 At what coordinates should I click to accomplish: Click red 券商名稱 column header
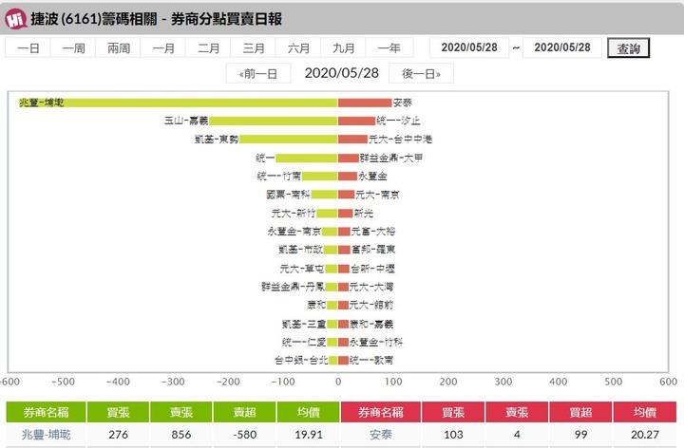point(380,412)
